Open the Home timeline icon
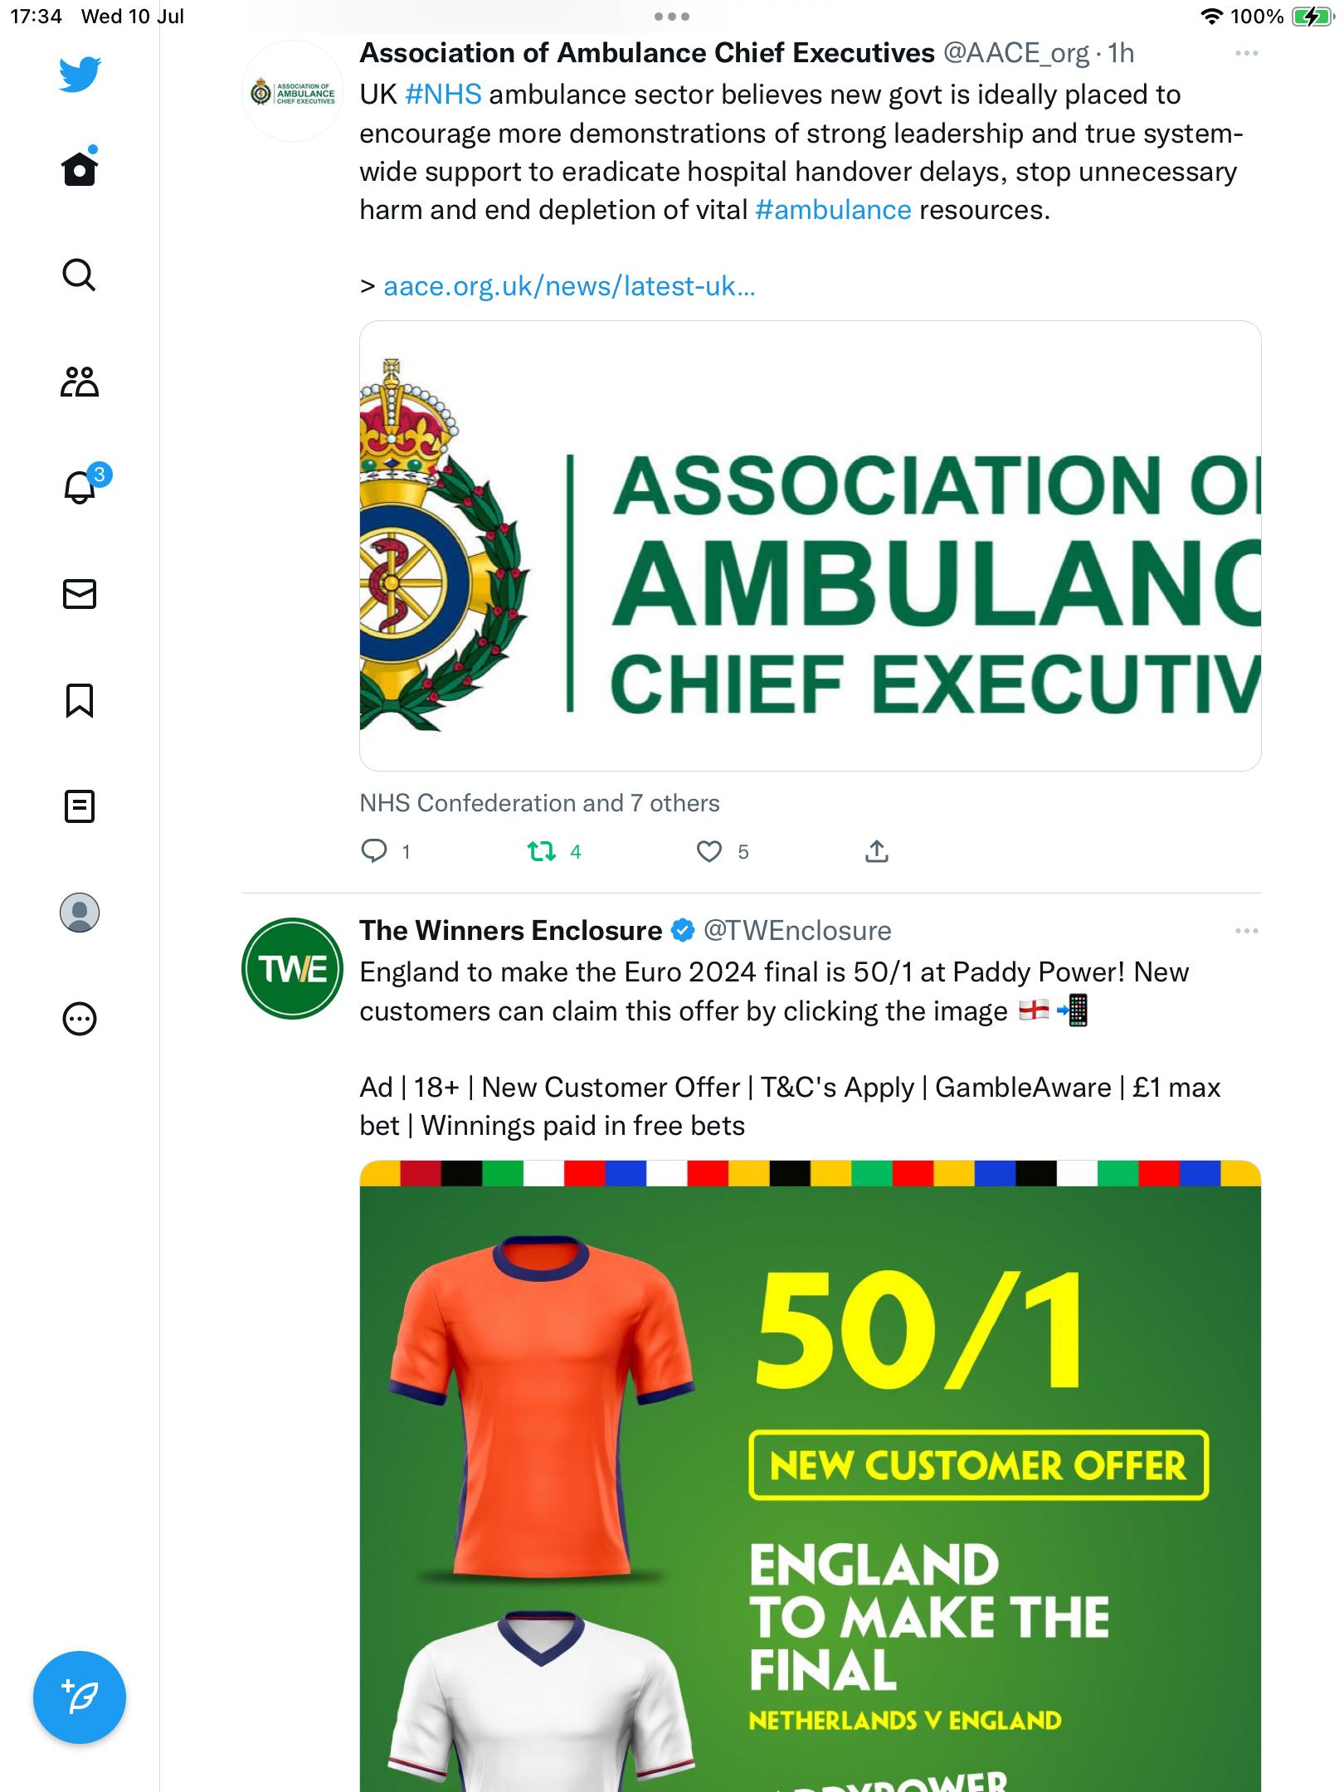This screenshot has height=1792, width=1344. (80, 169)
